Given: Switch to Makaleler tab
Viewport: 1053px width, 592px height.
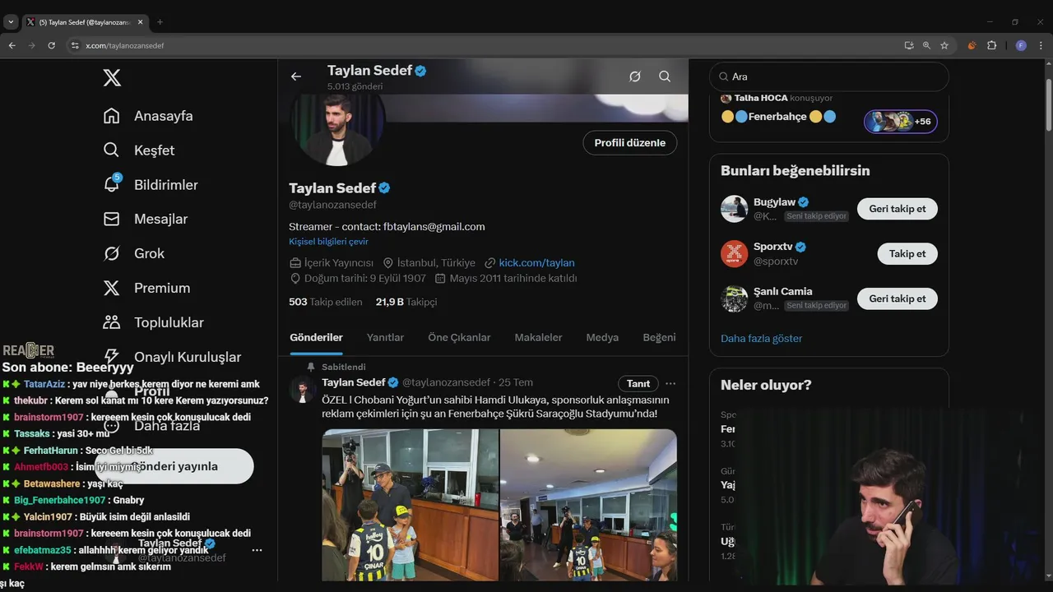Looking at the screenshot, I should coord(538,338).
